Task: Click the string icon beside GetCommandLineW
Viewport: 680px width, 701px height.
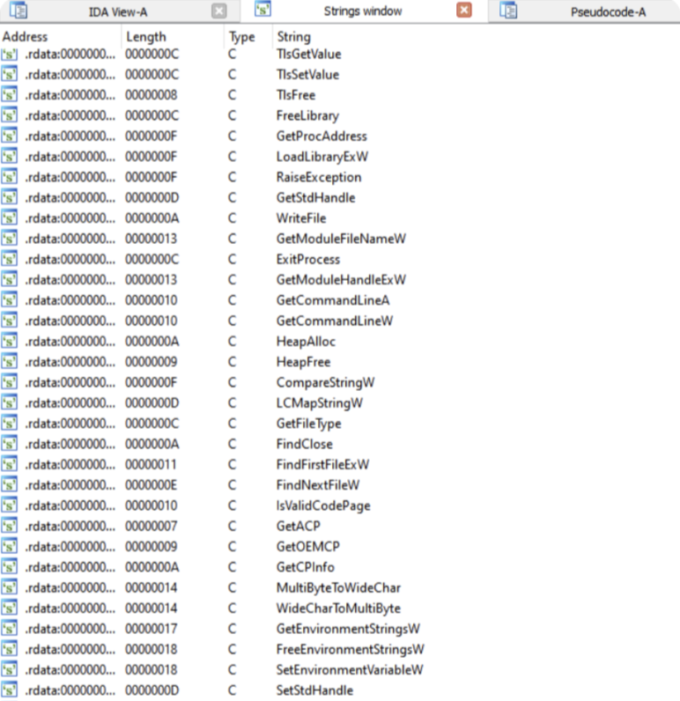Action: [10, 321]
